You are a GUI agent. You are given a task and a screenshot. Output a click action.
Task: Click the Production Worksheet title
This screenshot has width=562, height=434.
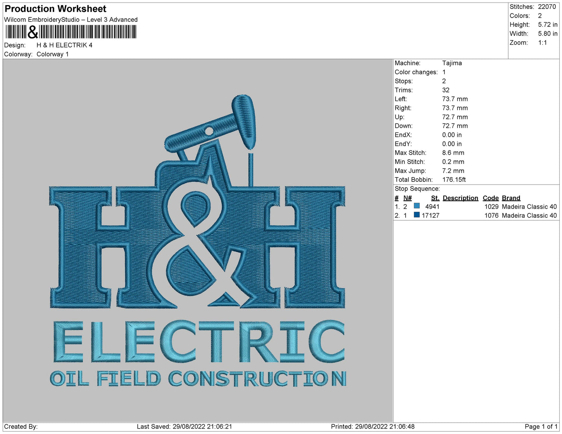point(55,9)
